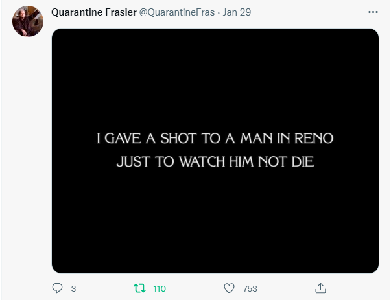Click the word WATCH in the image
The height and width of the screenshot is (300, 391).
(202, 162)
